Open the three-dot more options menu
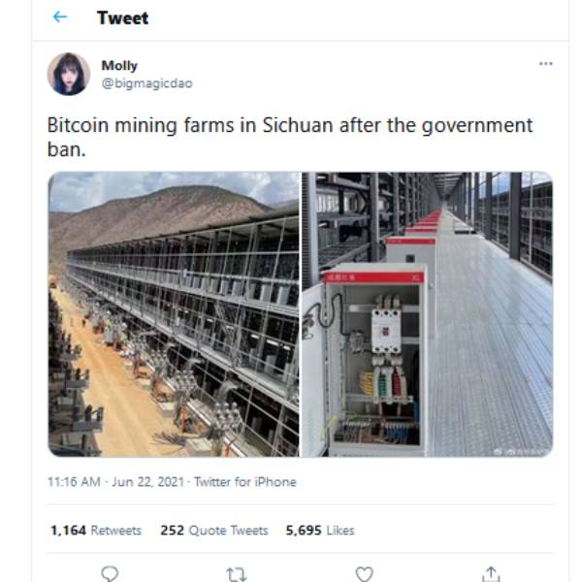Screen dimensions: 582x582 (545, 64)
